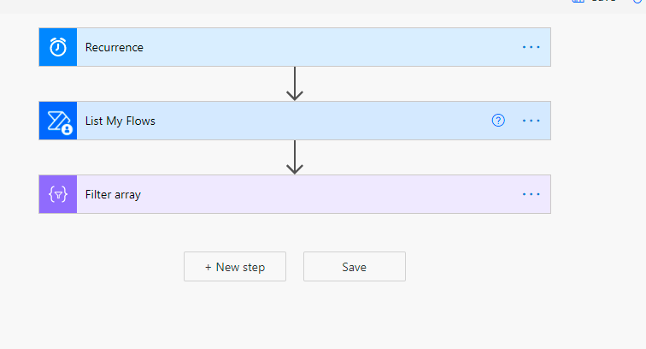Insert a step using arrow below Recurrence

click(x=295, y=84)
